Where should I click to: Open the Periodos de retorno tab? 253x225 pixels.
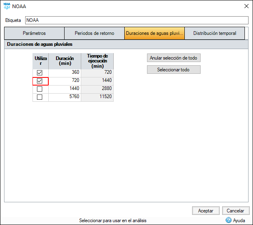94,33
